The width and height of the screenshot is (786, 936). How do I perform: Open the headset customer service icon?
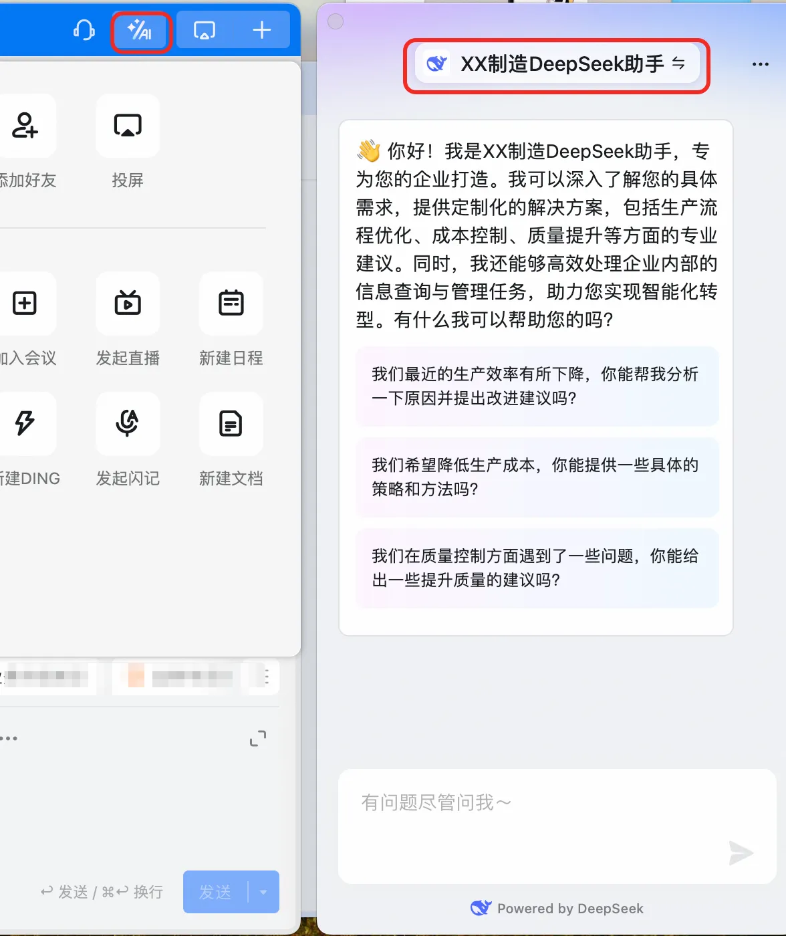pos(84,30)
